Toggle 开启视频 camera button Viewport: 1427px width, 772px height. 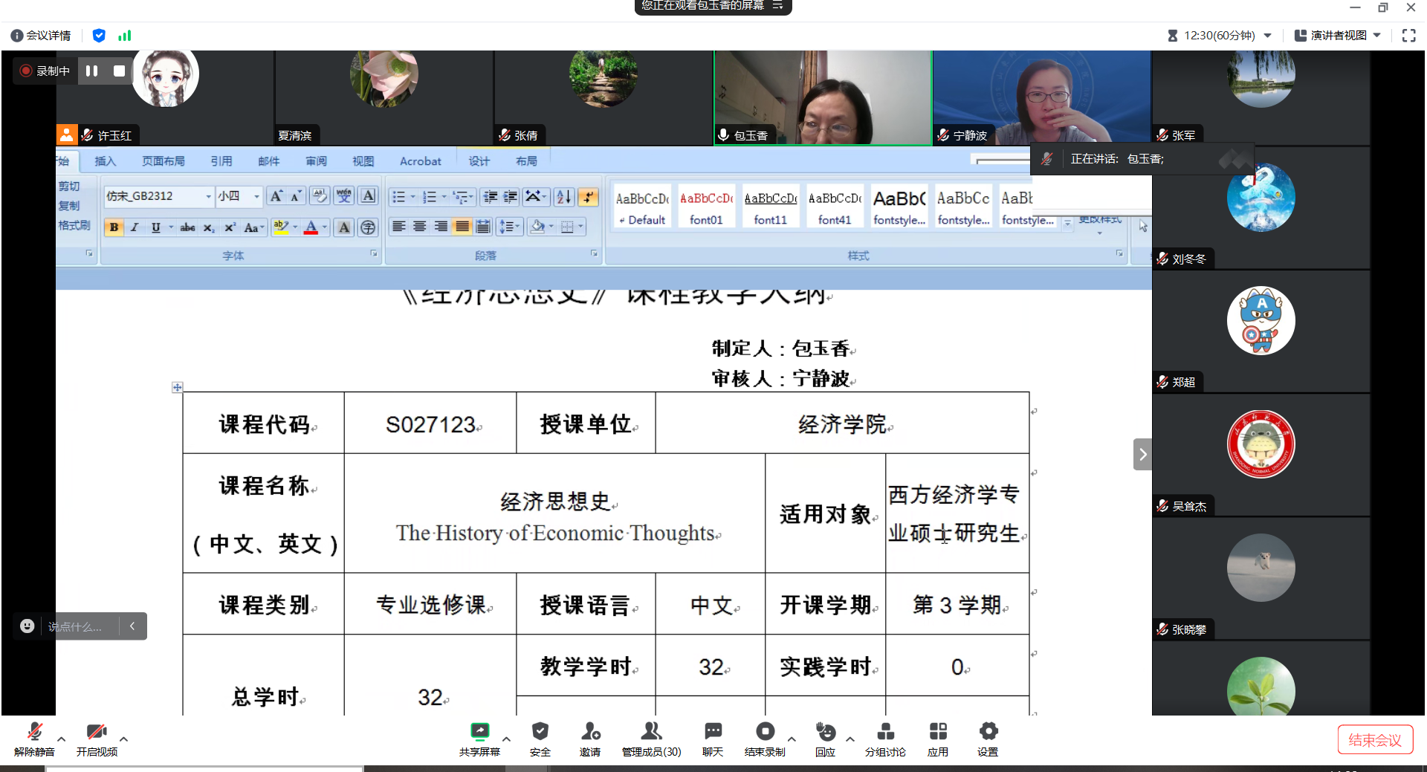(x=97, y=733)
